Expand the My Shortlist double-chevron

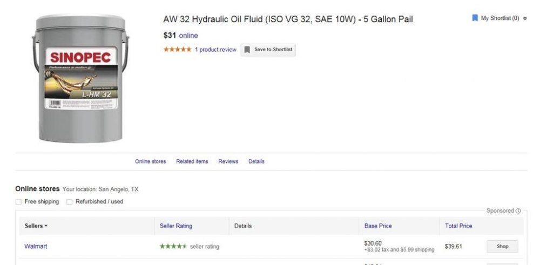(525, 18)
